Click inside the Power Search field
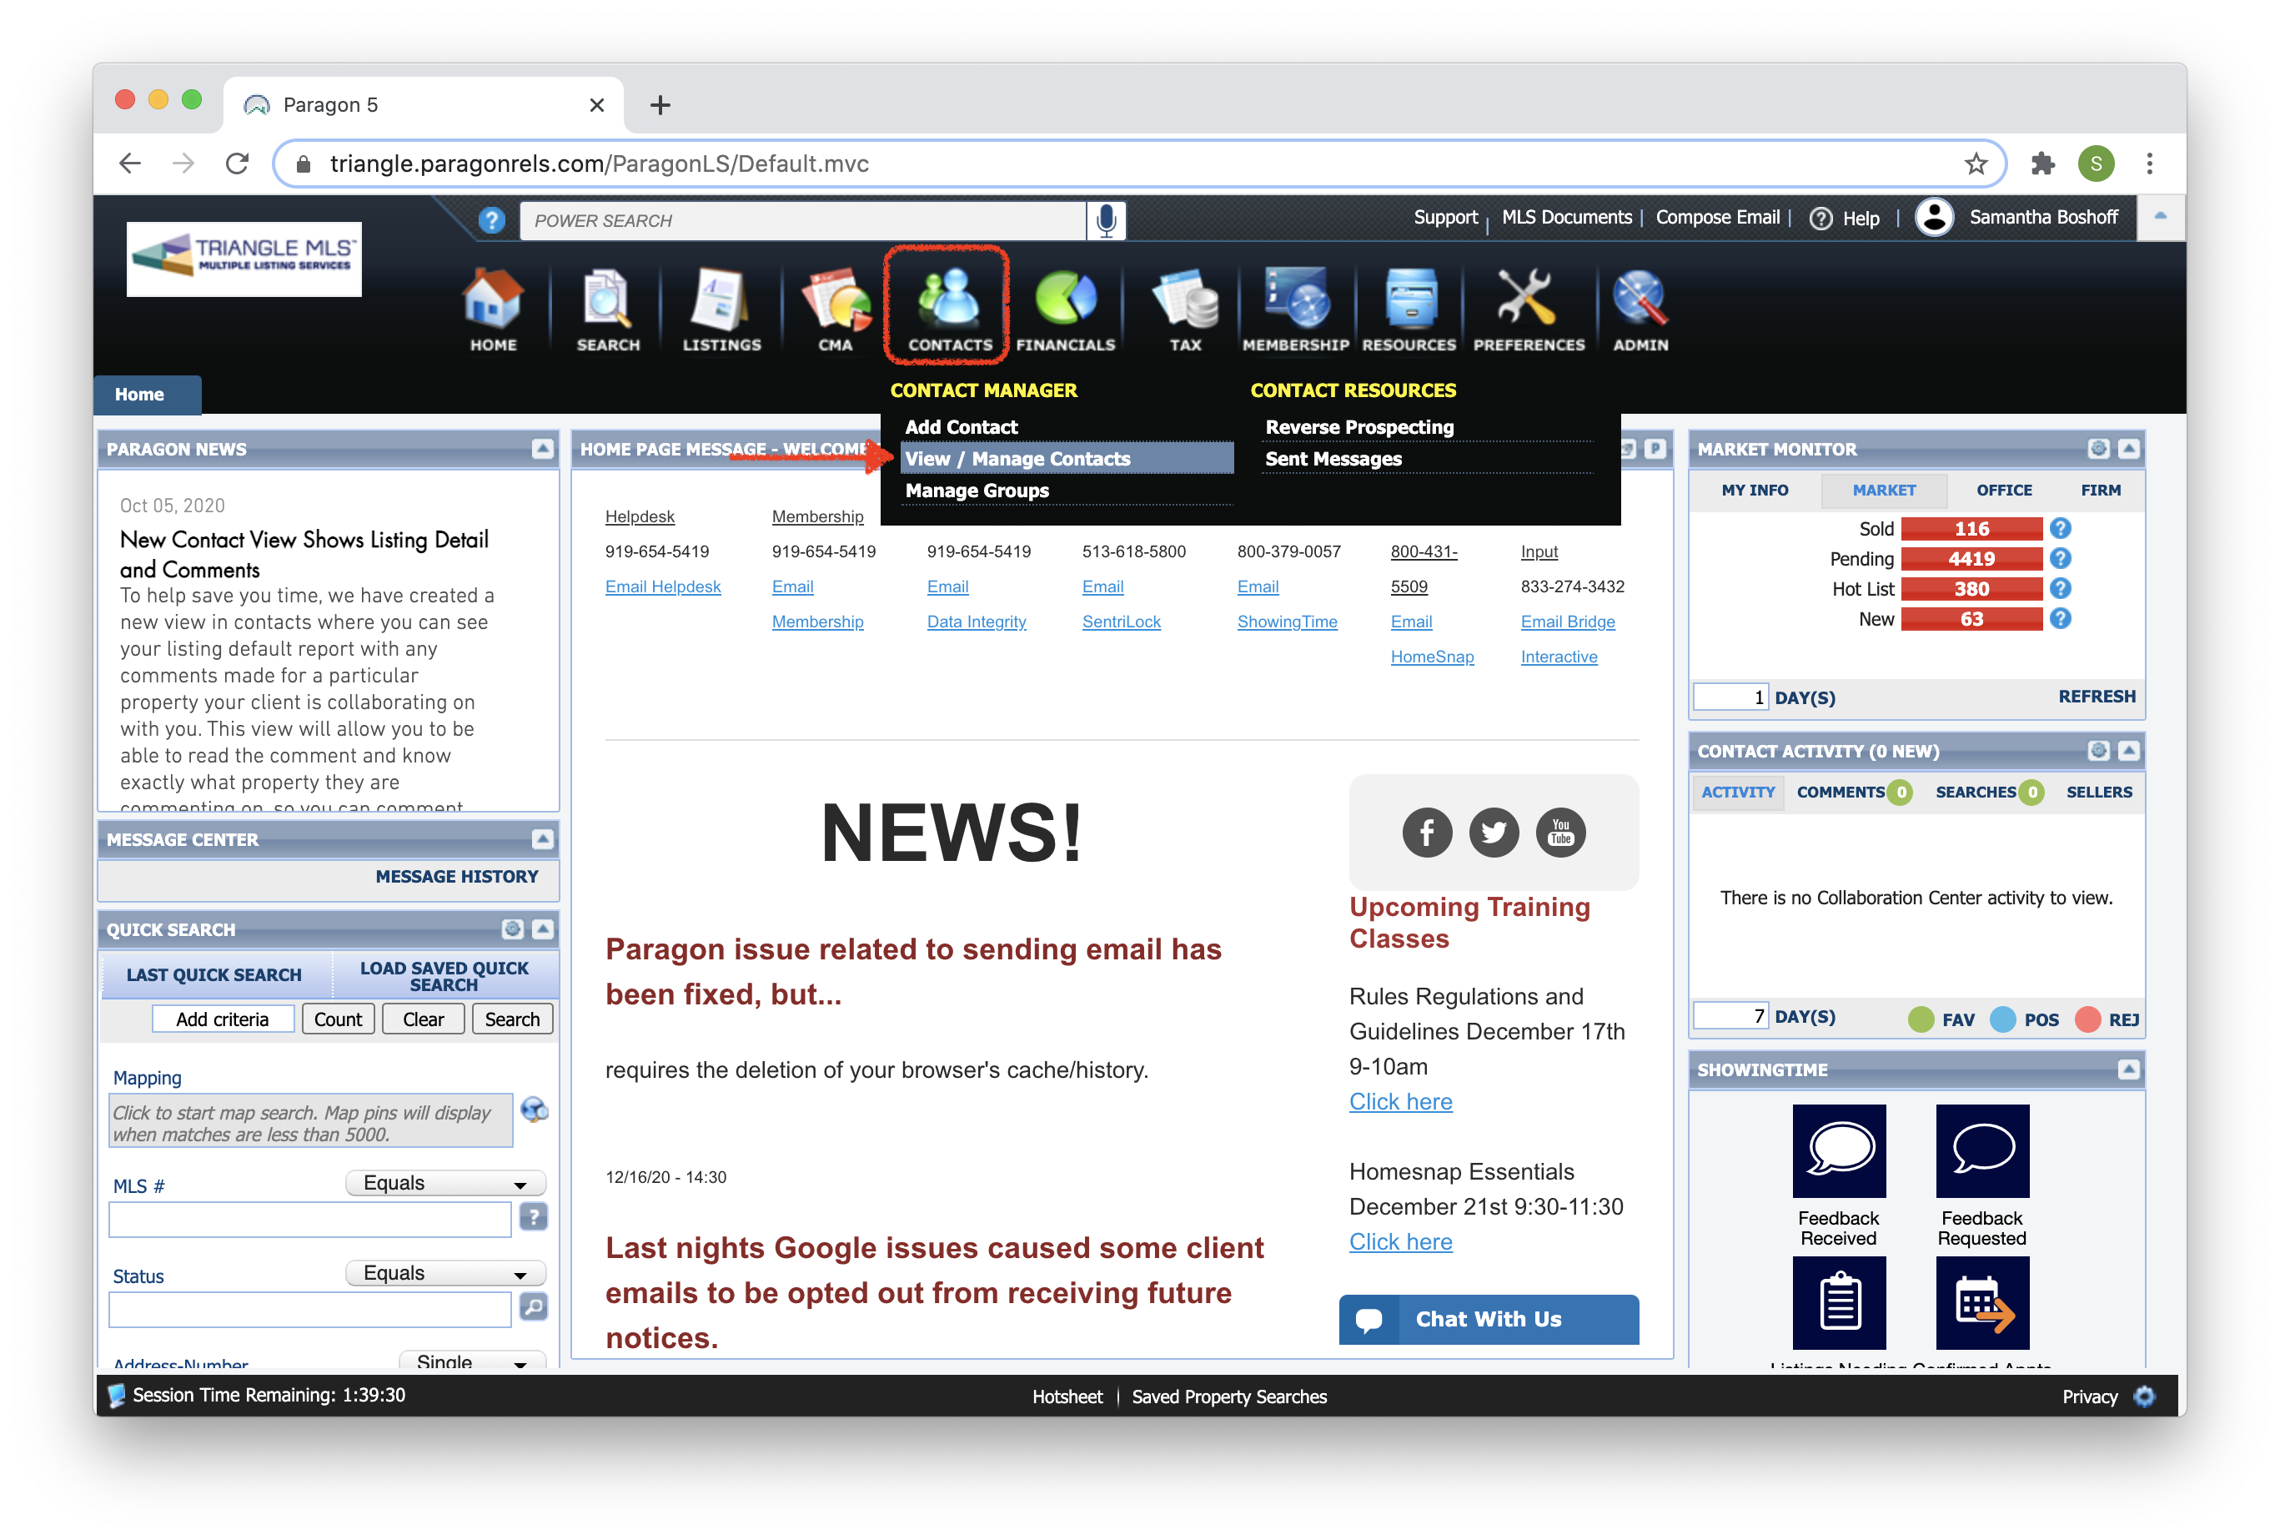2280x1540 pixels. point(802,220)
